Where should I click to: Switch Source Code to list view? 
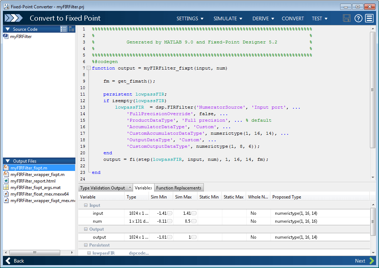coord(64,29)
